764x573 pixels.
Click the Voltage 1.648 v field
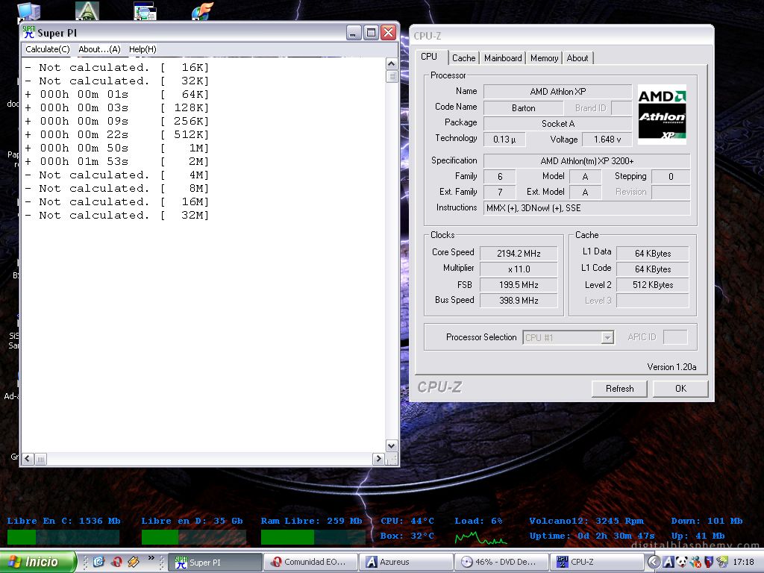point(607,140)
